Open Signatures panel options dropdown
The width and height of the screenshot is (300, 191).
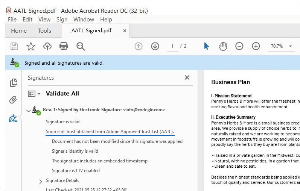[34, 94]
